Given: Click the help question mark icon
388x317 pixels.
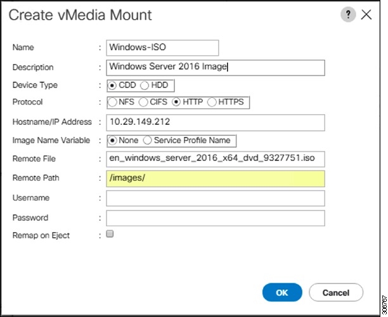Looking at the screenshot, I should 347,15.
